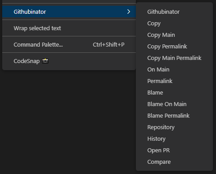
Task: Choose Copy Main Permalink
Action: pyautogui.click(x=174, y=58)
